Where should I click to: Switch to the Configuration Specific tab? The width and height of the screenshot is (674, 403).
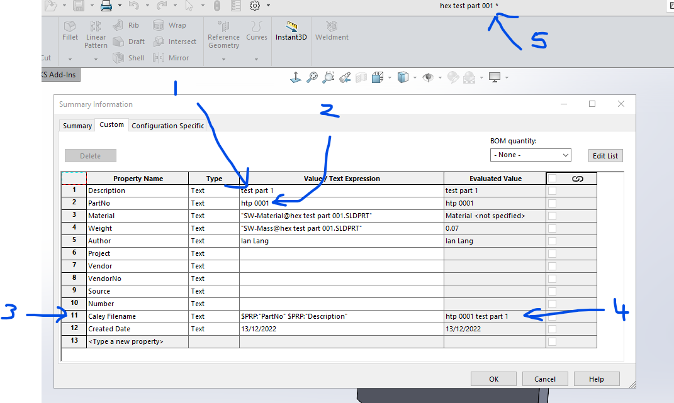168,125
